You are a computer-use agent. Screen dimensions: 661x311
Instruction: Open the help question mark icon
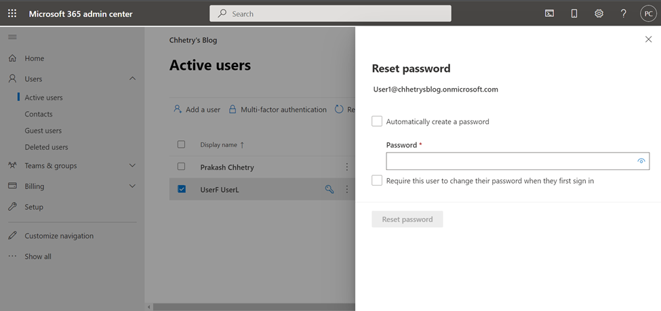pyautogui.click(x=624, y=14)
